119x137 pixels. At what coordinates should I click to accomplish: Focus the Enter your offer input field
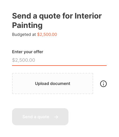click(59, 60)
